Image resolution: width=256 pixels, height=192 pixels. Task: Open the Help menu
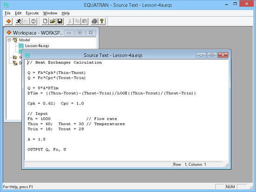pos(66,13)
